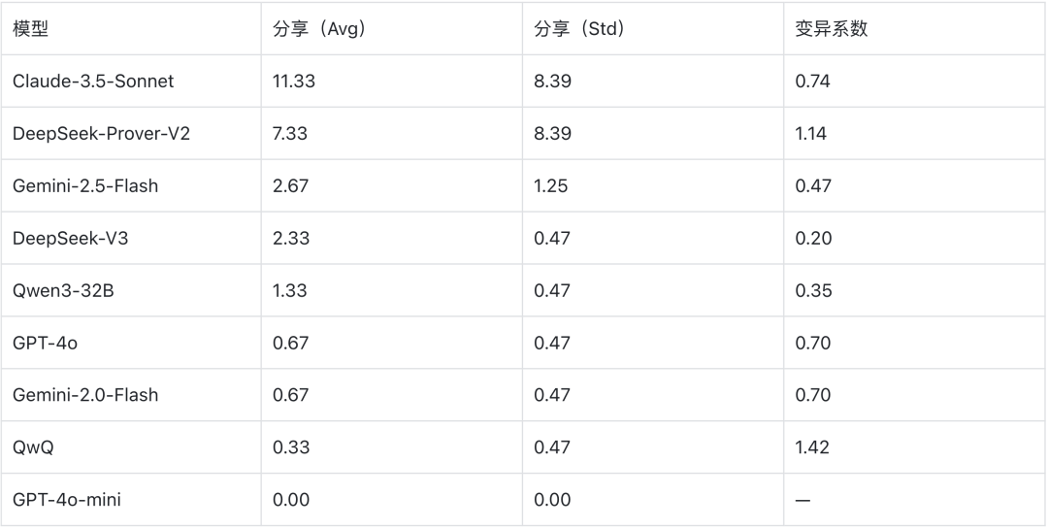Select the DeepSeek-Prover-V2 model cell
1048x528 pixels.
coord(101,134)
